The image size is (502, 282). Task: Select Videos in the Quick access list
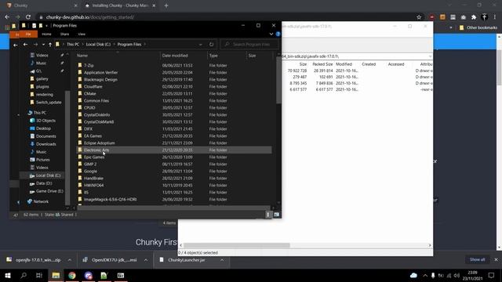42,56
